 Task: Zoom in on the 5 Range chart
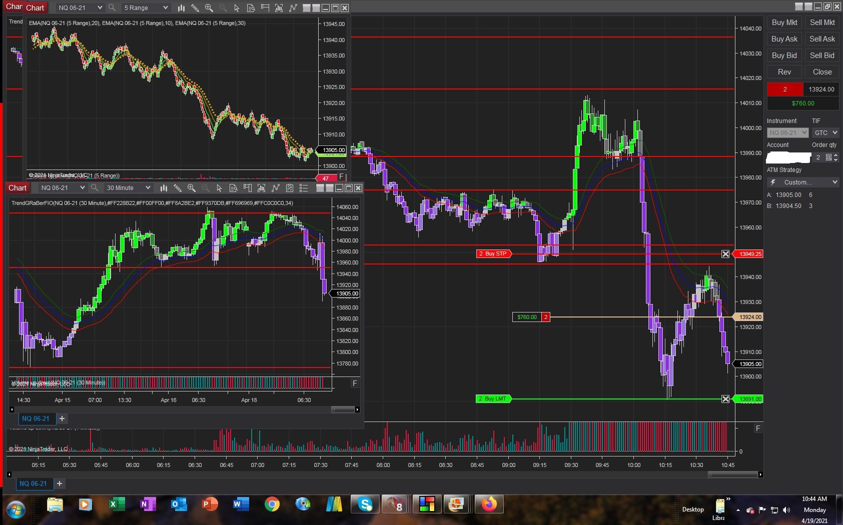pos(209,8)
